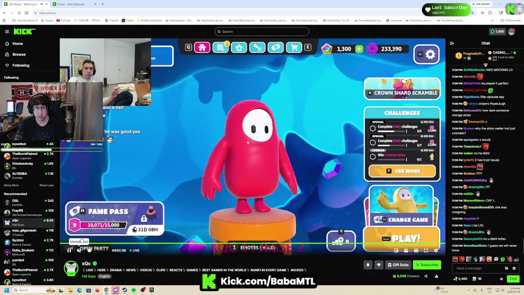Open the Fame Pass panel
Screen dimensions: 524x295
click(115, 219)
